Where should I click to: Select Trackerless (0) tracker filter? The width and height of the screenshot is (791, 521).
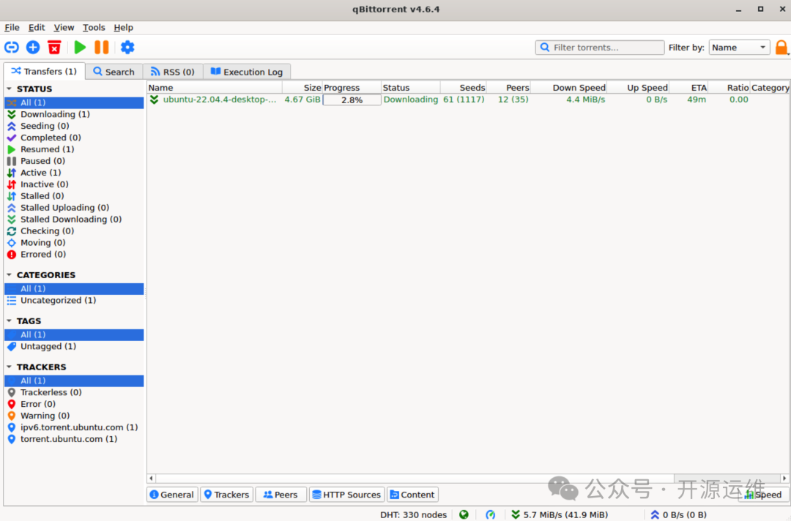(74, 392)
